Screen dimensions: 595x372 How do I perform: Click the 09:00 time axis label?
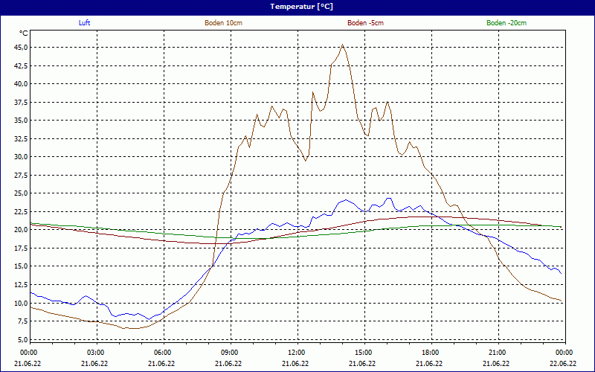(x=230, y=353)
